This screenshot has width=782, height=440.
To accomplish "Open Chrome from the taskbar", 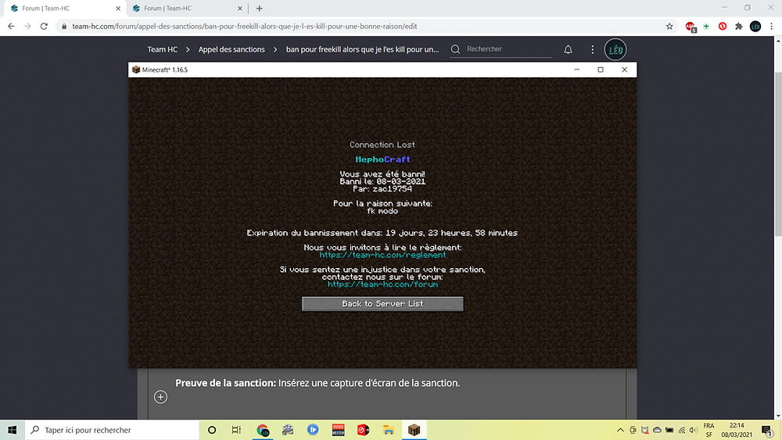I will click(263, 430).
